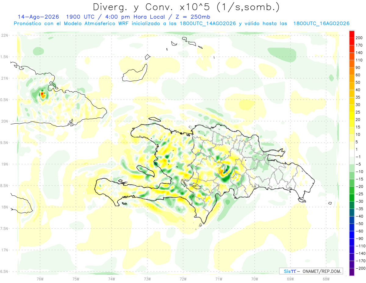Click the longitude label '73W'

point(147,279)
